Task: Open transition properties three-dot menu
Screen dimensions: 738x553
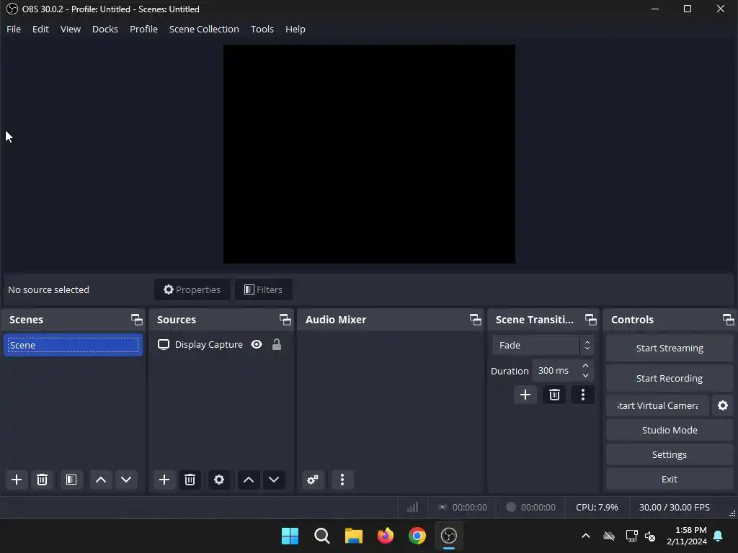Action: (582, 395)
